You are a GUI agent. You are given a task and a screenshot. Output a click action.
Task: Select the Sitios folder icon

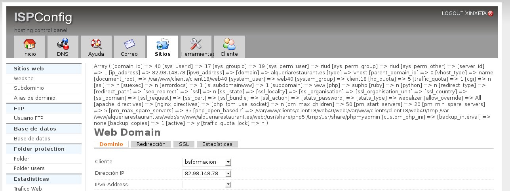point(162,43)
